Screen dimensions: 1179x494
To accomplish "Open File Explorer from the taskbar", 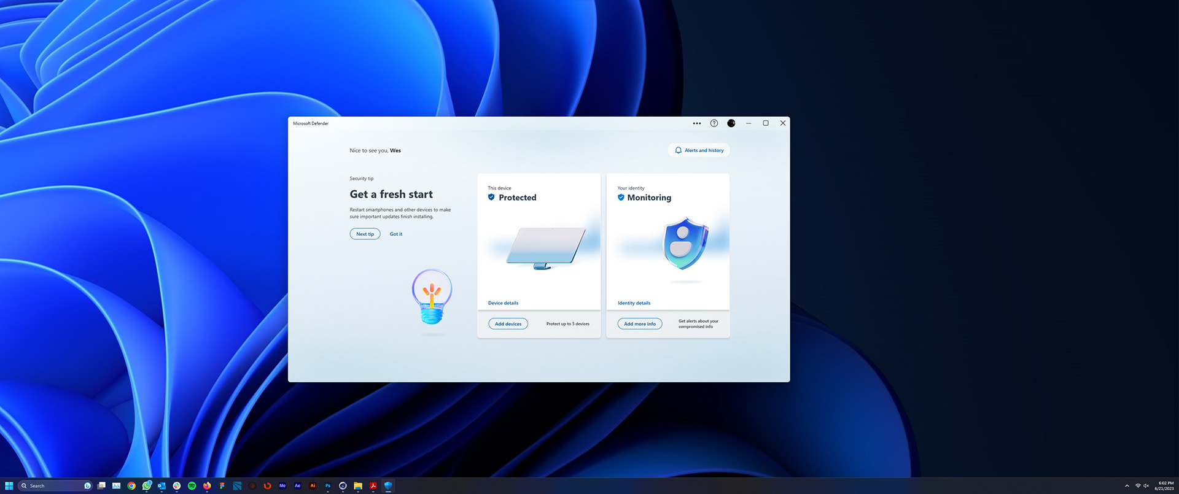I will tap(358, 485).
